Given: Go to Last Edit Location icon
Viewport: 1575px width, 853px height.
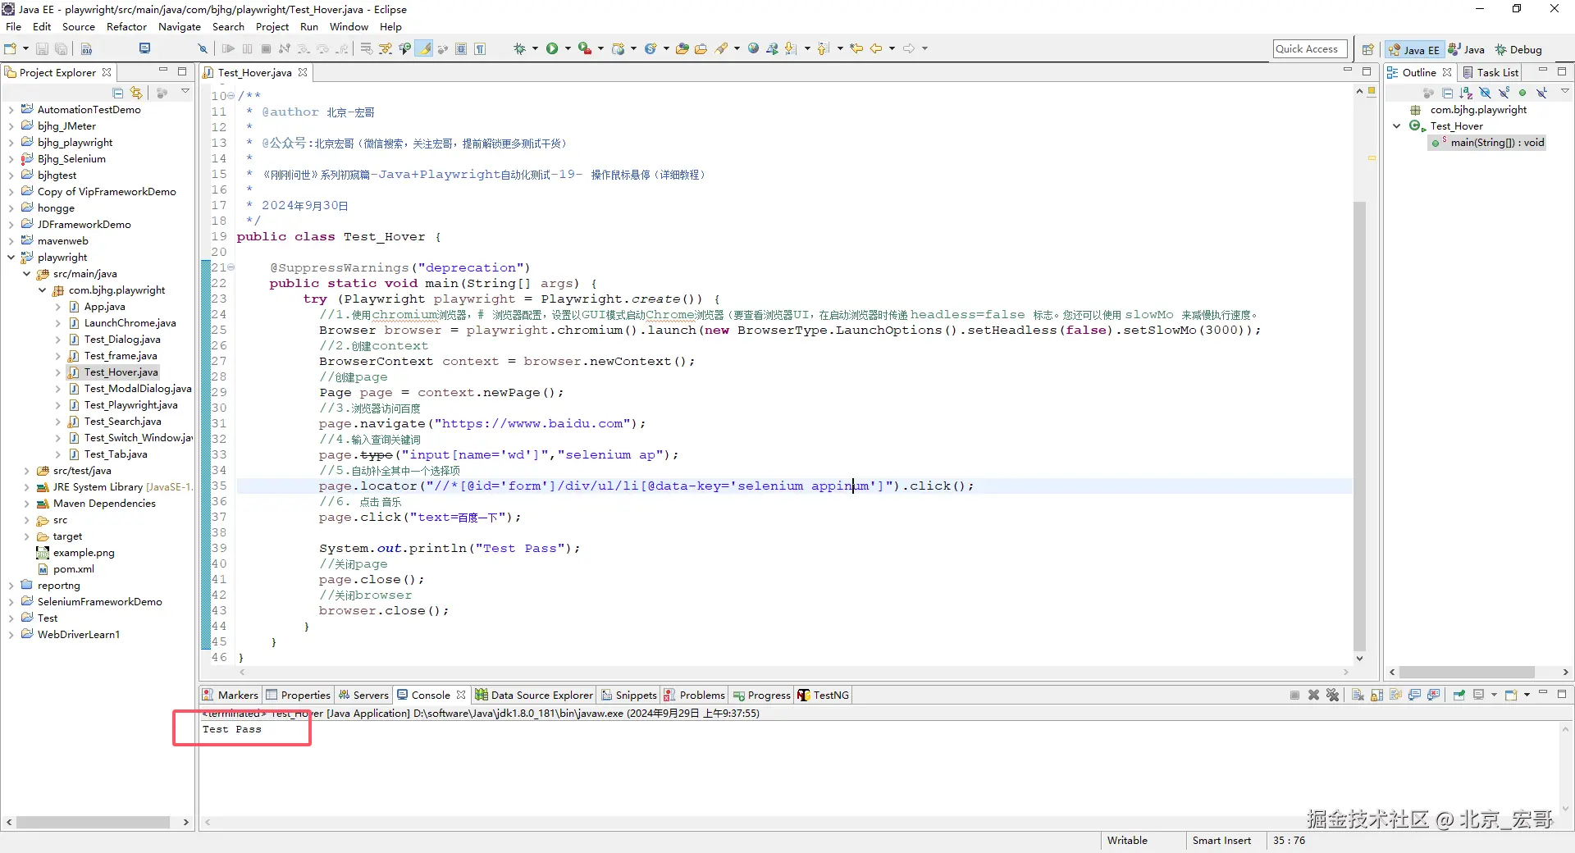Looking at the screenshot, I should coord(856,49).
